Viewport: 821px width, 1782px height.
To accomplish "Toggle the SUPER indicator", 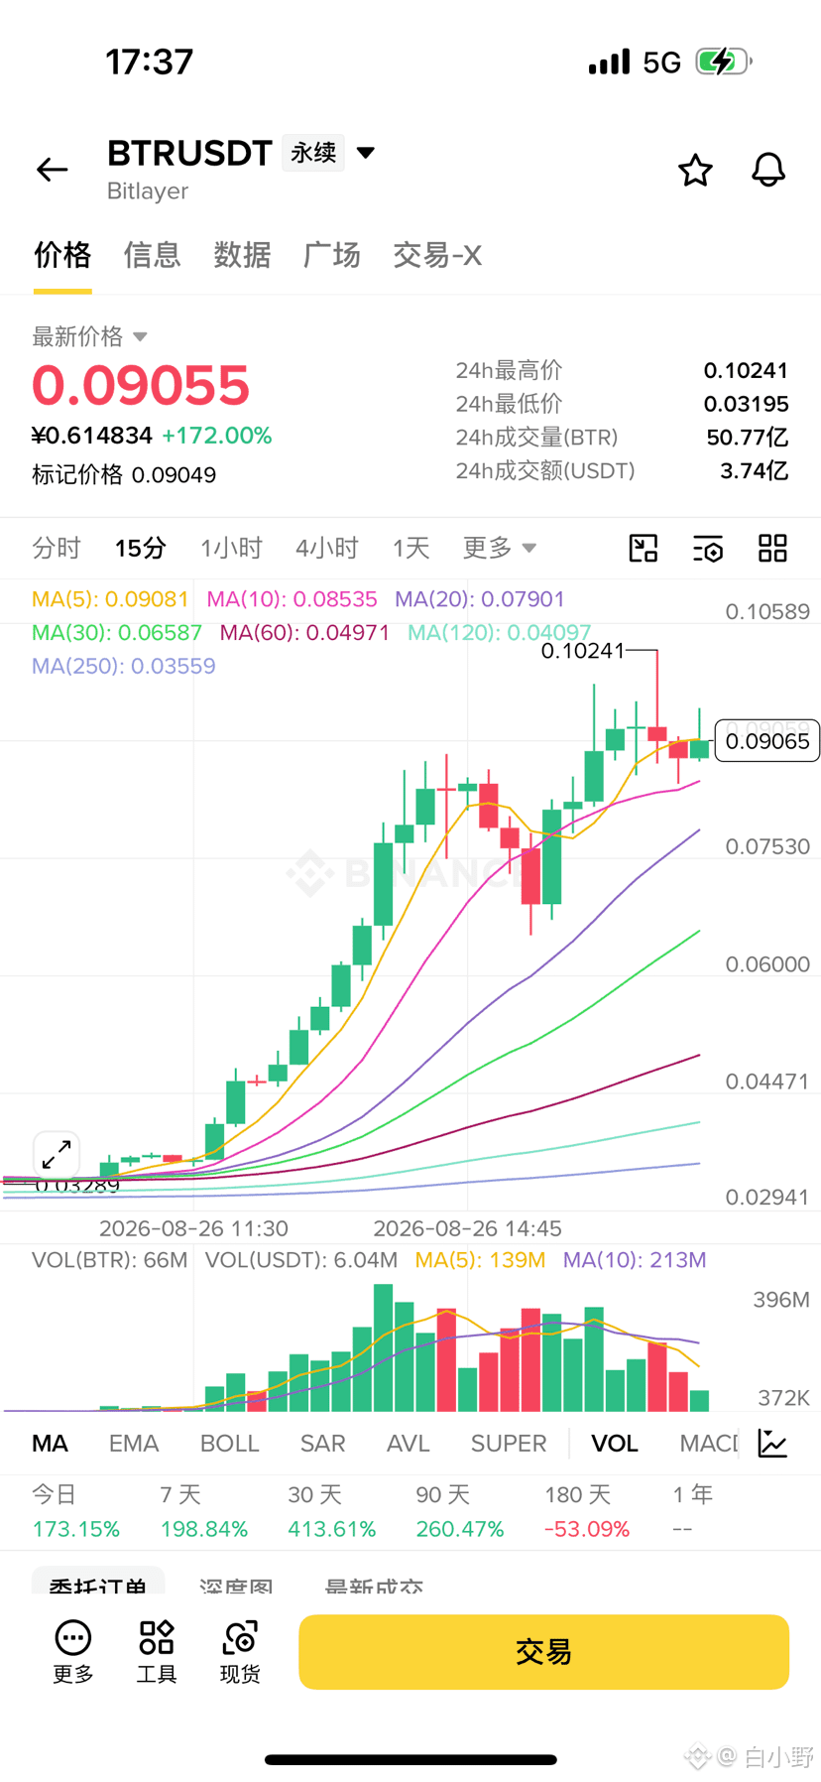I will tap(508, 1444).
